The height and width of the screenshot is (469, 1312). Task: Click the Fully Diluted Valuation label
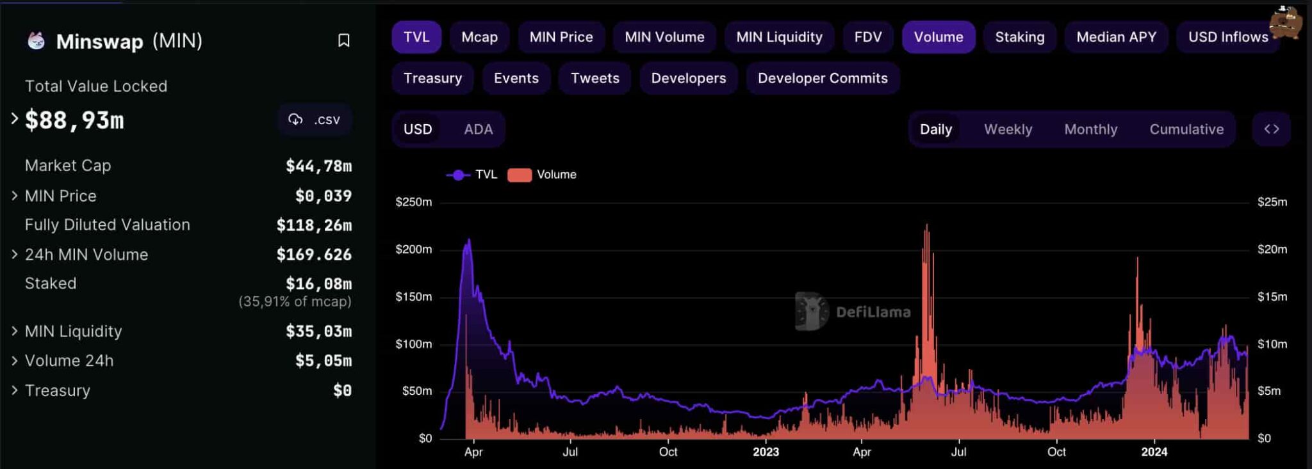point(108,225)
